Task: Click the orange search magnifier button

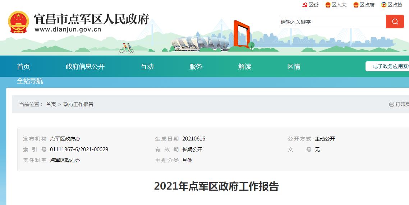Action: pyautogui.click(x=395, y=22)
